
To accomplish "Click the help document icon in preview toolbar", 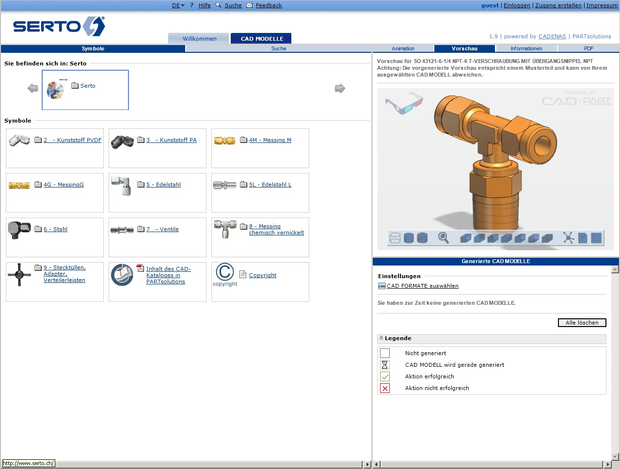I will click(583, 238).
